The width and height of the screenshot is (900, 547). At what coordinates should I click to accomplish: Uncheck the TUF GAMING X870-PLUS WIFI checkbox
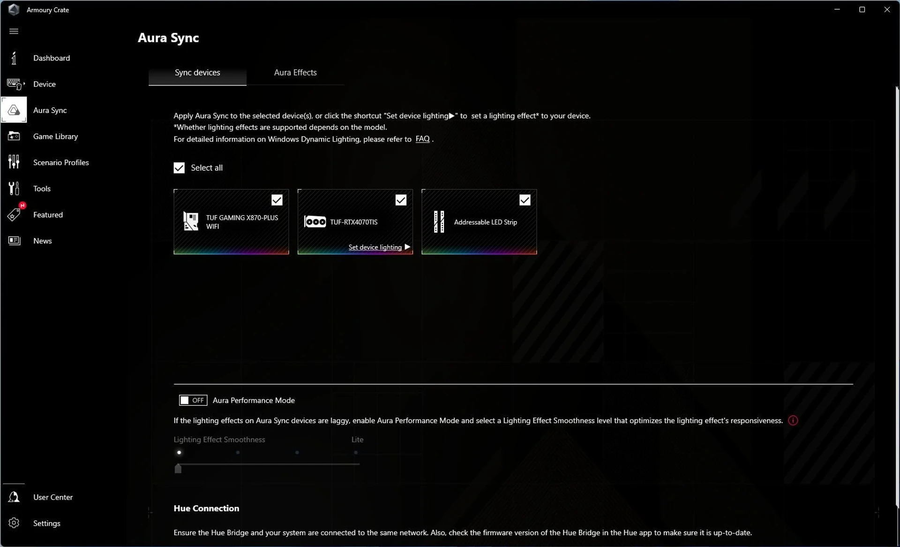click(277, 200)
